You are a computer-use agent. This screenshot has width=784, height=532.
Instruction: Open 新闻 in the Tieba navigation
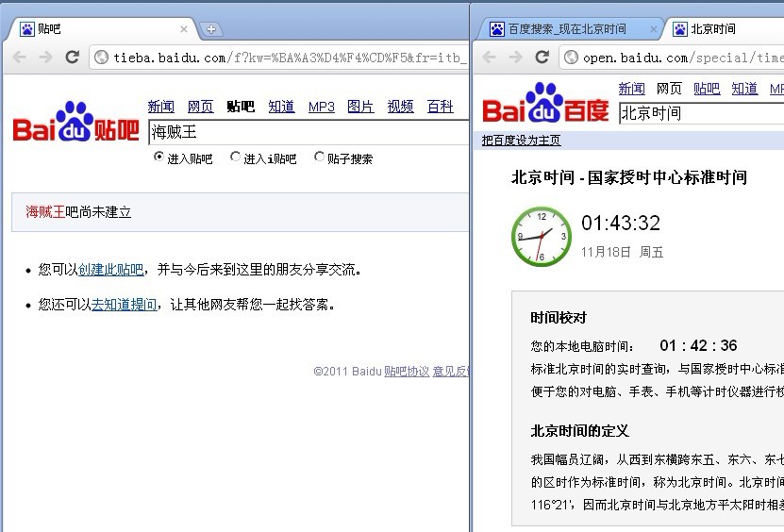(x=161, y=107)
